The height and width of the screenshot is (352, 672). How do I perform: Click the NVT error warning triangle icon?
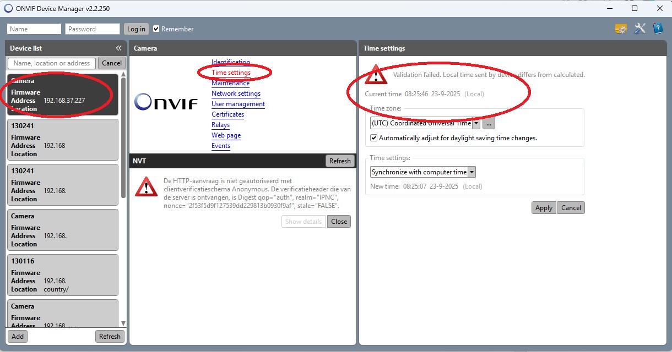click(x=146, y=187)
